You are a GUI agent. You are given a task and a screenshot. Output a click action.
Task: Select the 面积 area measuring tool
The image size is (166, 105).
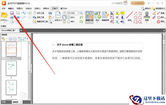[161, 21]
